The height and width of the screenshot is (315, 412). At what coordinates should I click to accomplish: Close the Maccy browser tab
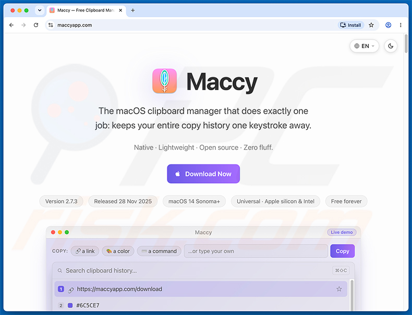click(x=120, y=10)
